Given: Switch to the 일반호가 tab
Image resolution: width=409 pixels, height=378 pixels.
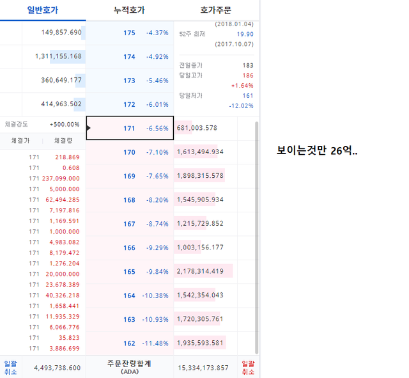Looking at the screenshot, I should 43,10.
